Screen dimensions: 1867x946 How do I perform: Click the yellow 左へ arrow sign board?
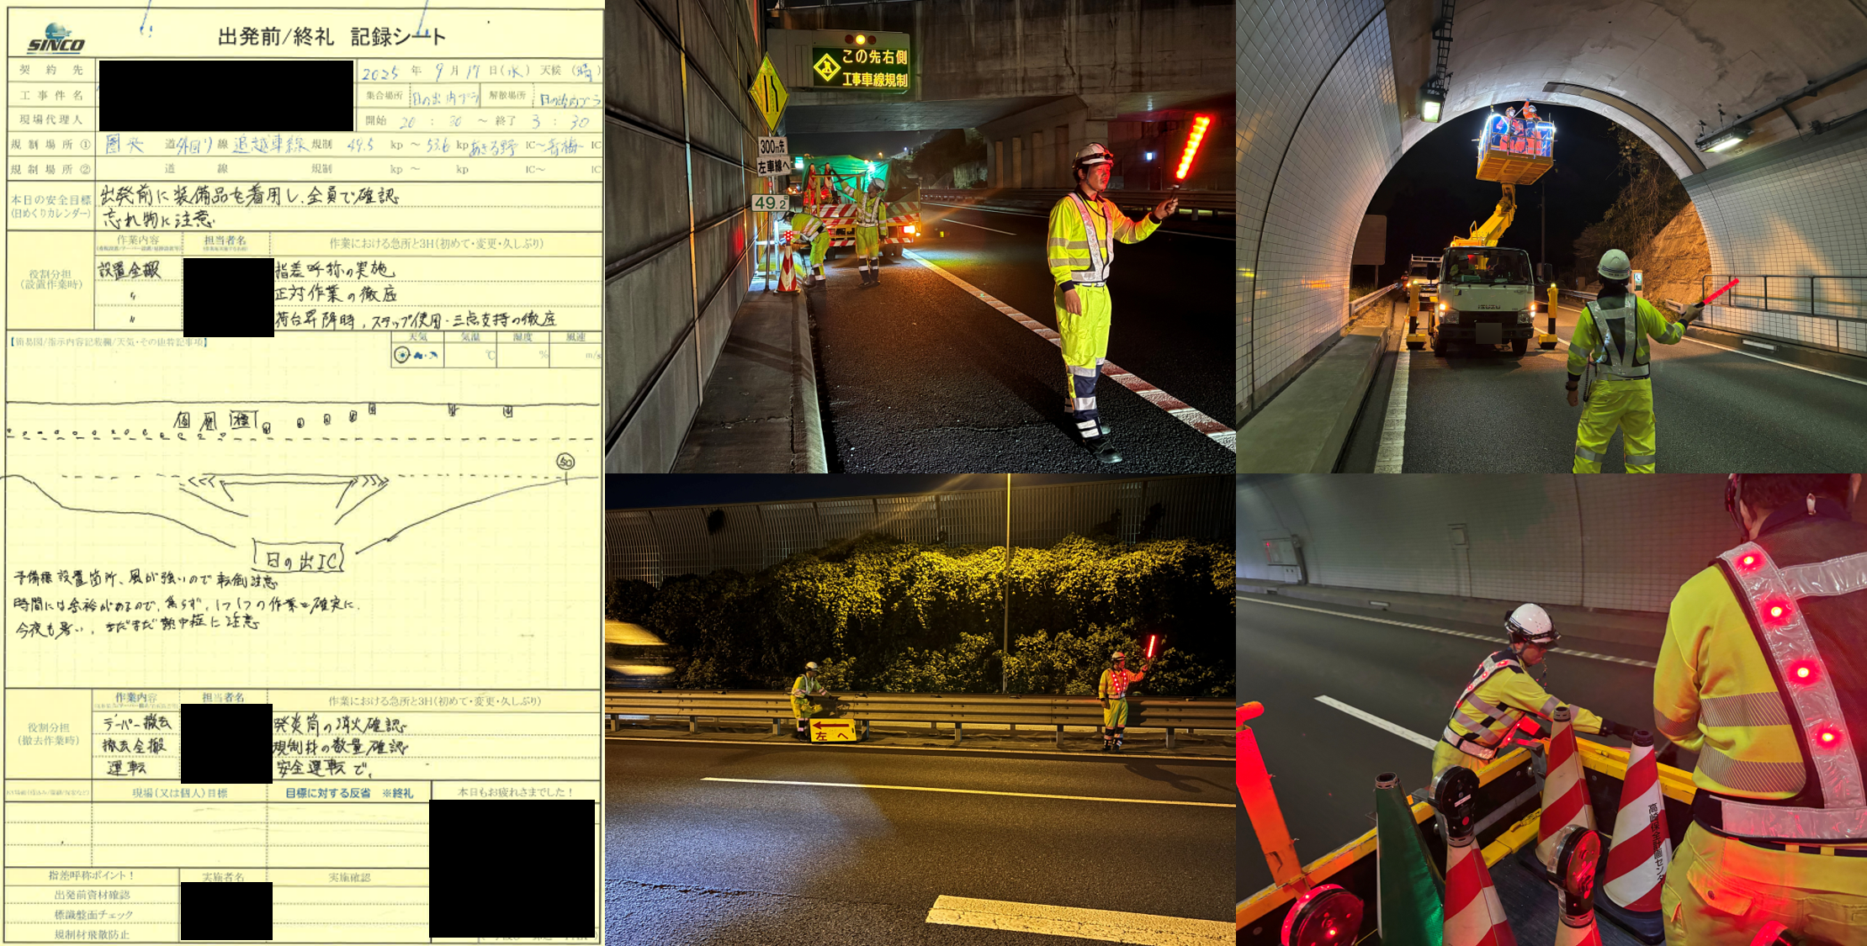[x=832, y=730]
